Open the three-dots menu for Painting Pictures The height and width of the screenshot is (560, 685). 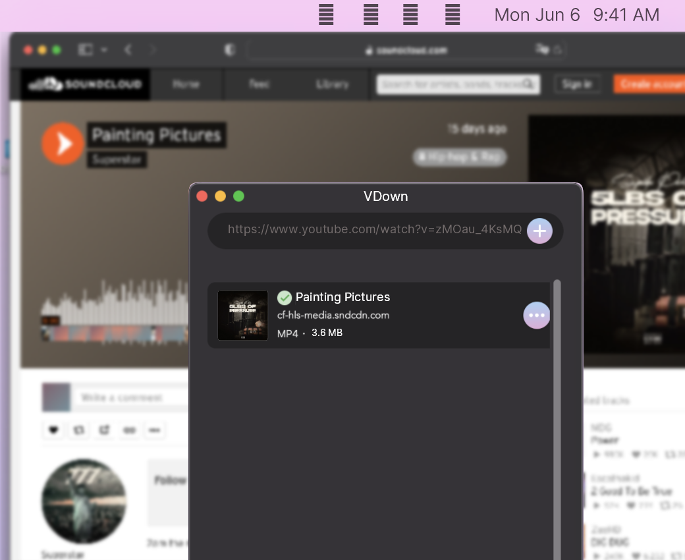(537, 316)
